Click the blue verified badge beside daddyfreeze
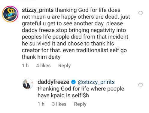 [x=73, y=82]
